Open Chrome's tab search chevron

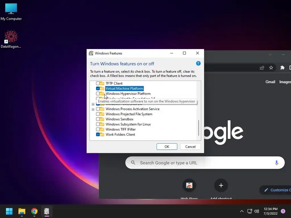[270, 54]
